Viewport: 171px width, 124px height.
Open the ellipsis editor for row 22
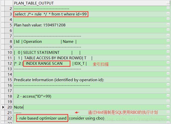[168, 118]
